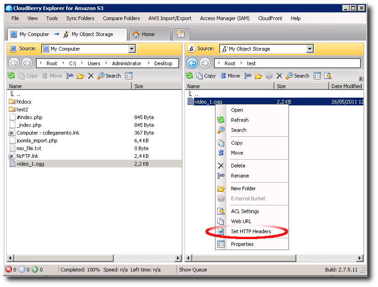Click Root in right breadcrumb path
This screenshot has width=378, height=287.
pos(230,63)
